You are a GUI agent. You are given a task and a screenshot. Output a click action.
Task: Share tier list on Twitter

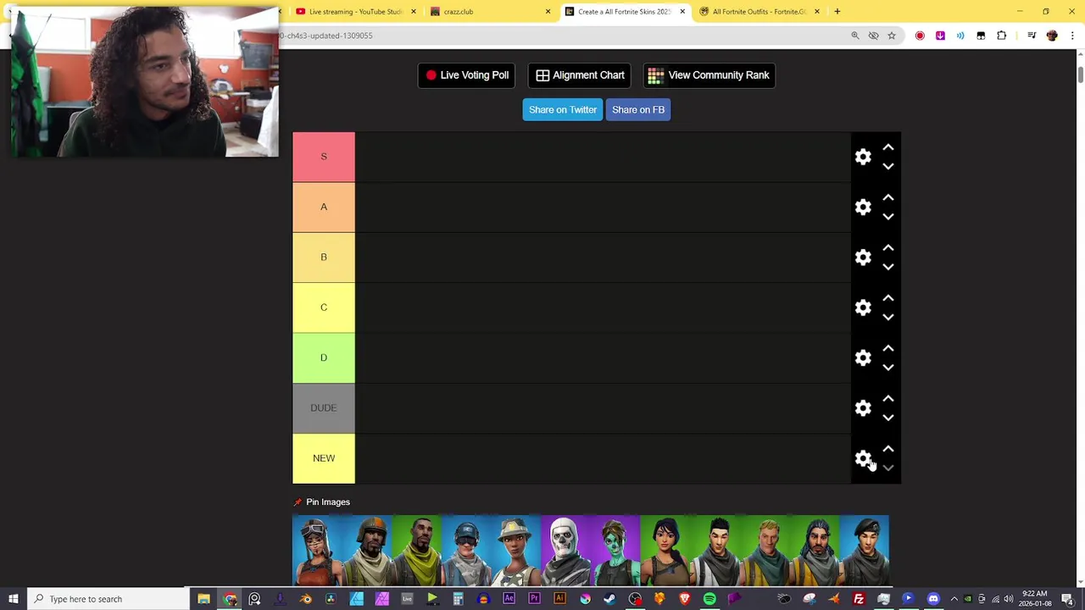(563, 110)
